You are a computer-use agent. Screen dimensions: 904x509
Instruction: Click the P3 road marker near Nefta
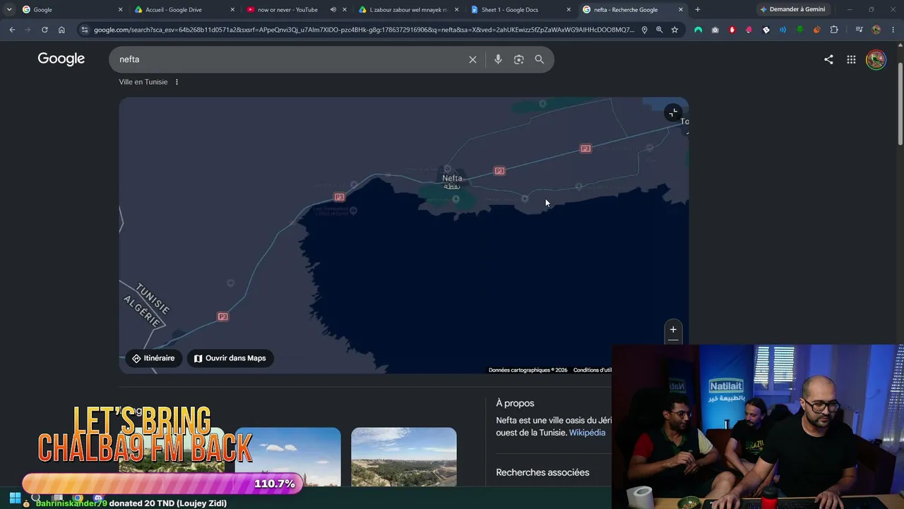click(499, 171)
